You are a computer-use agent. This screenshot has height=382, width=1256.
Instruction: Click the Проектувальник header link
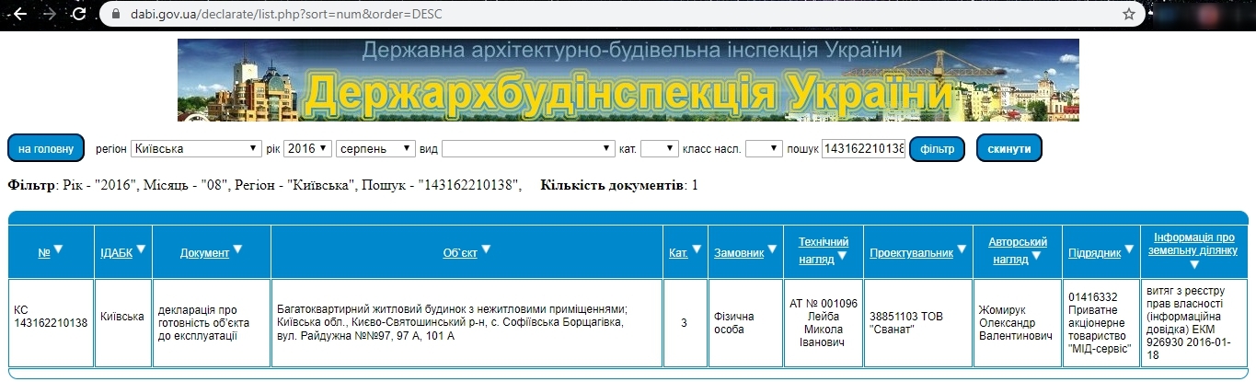[912, 253]
